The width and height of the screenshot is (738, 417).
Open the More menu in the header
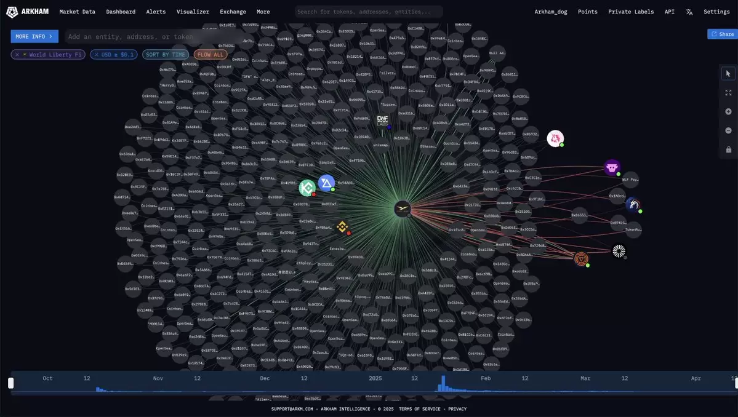tap(263, 12)
